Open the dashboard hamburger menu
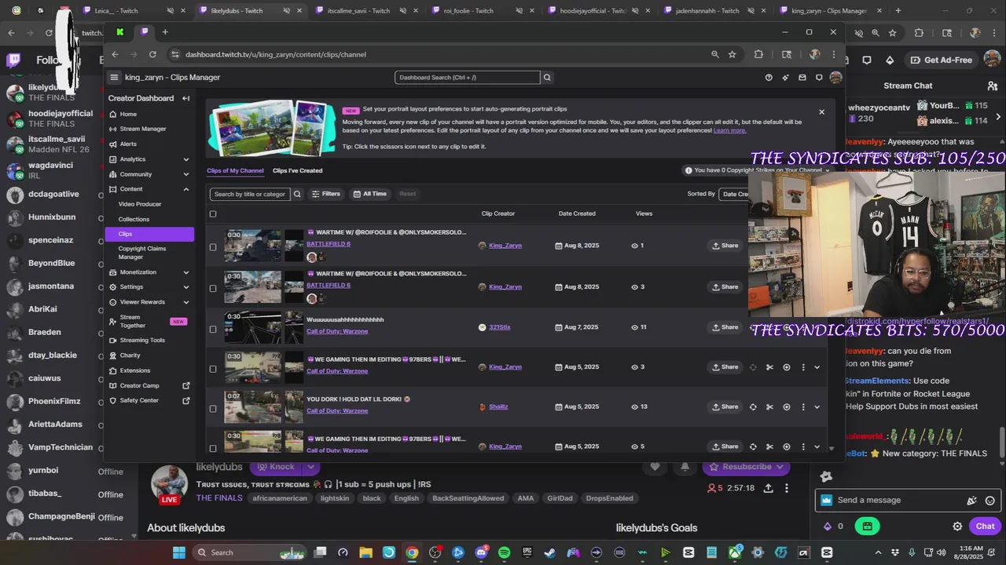1006x565 pixels. [114, 77]
